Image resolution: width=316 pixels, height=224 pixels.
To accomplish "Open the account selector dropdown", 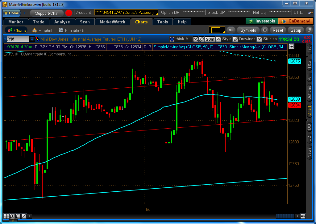I will coord(126,12).
